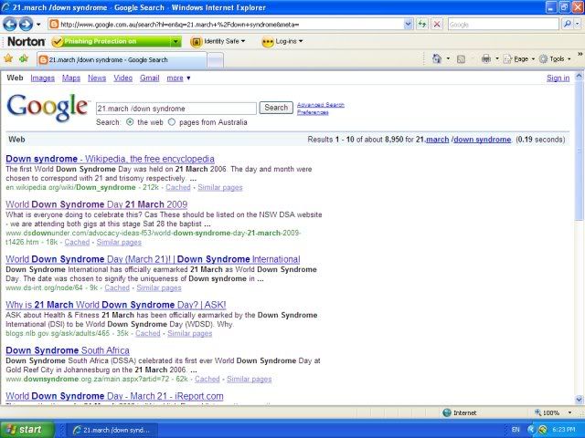Open the News link

tap(97, 78)
